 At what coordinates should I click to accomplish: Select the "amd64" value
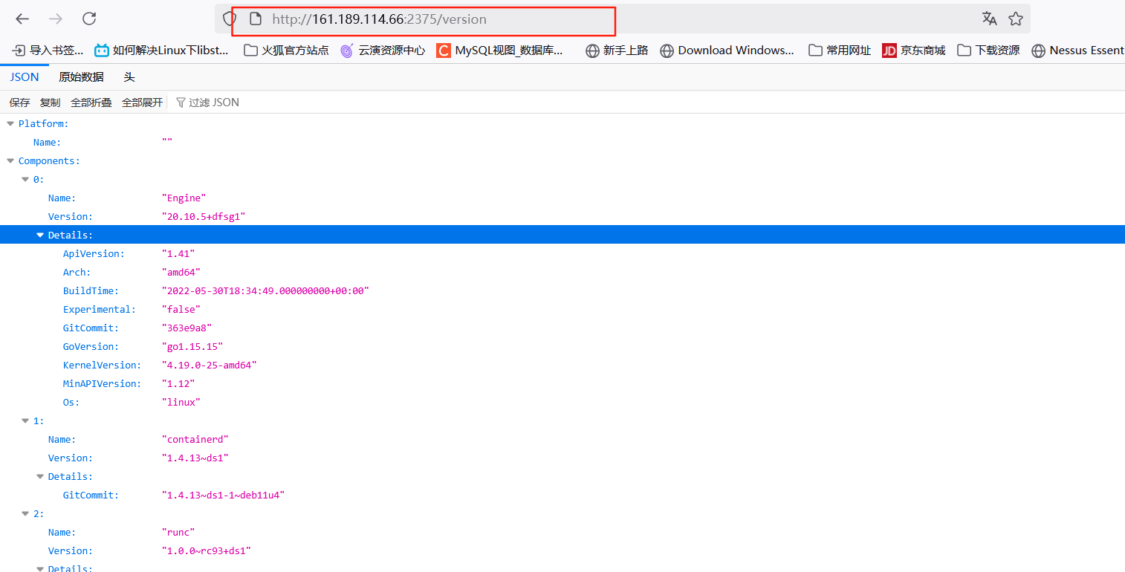point(181,272)
